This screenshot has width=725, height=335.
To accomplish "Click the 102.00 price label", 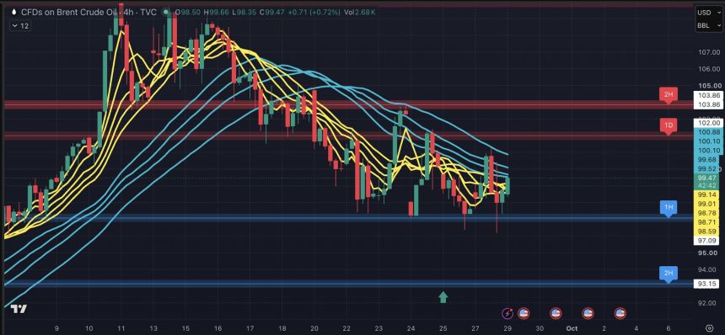I will [x=709, y=123].
